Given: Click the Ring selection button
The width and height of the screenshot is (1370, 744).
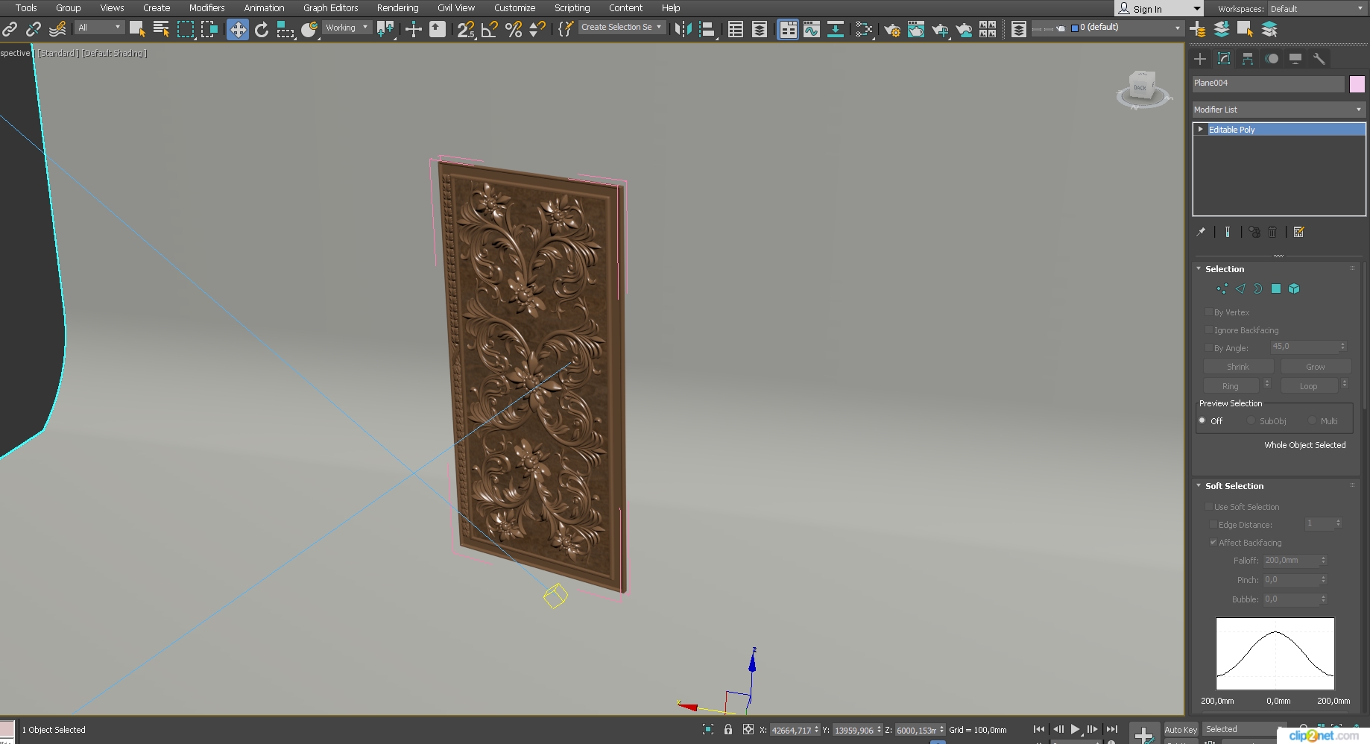Looking at the screenshot, I should coord(1231,386).
